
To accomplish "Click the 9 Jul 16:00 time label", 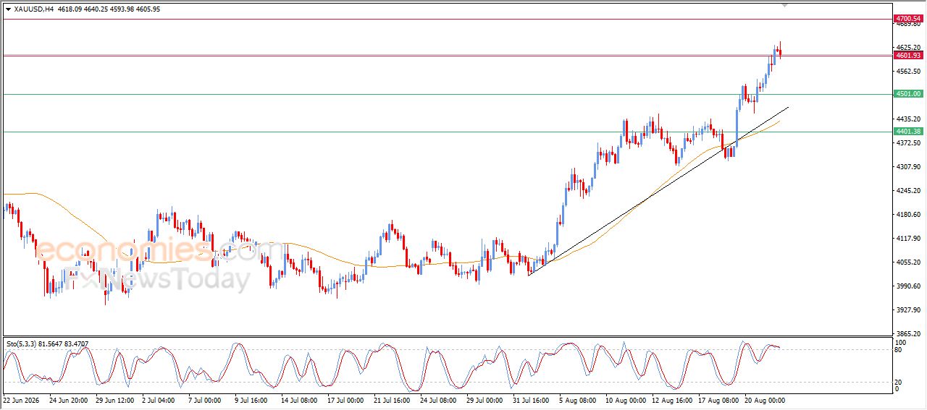I will click(252, 400).
